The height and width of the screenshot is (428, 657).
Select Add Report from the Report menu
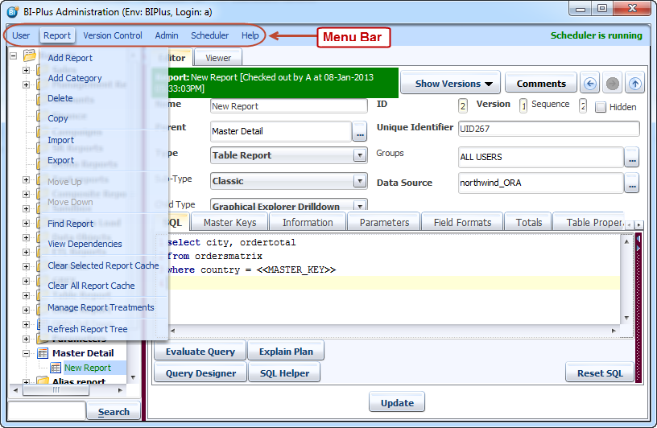click(70, 58)
